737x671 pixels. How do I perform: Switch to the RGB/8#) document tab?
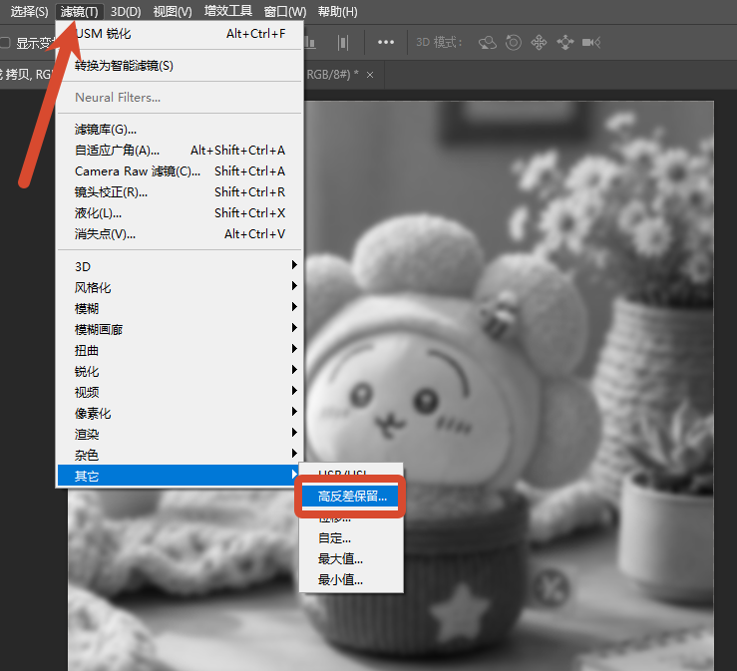coord(332,74)
